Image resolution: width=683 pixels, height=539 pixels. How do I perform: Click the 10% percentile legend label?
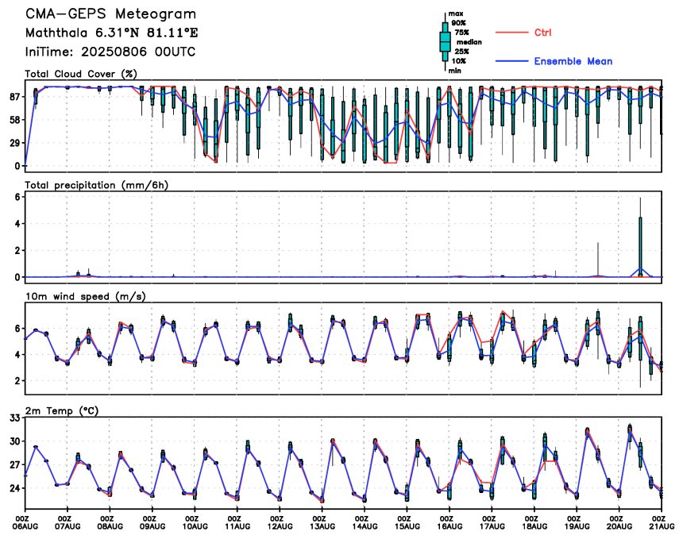point(458,61)
